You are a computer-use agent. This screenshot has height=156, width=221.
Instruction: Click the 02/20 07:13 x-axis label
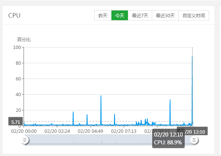124,131
